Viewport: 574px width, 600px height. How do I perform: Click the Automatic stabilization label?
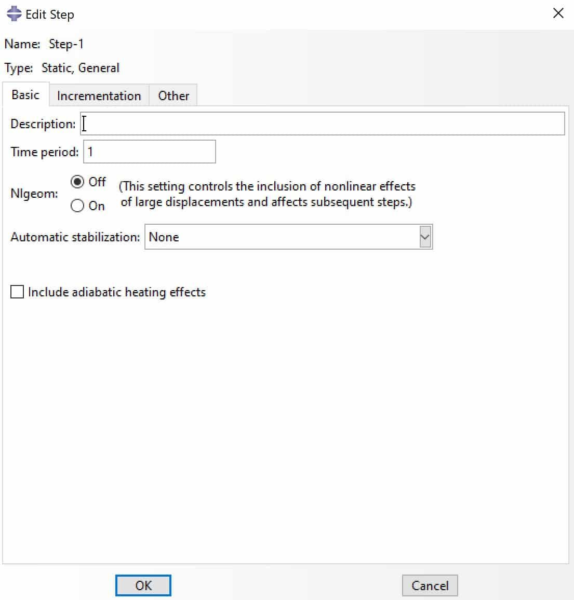tap(75, 237)
